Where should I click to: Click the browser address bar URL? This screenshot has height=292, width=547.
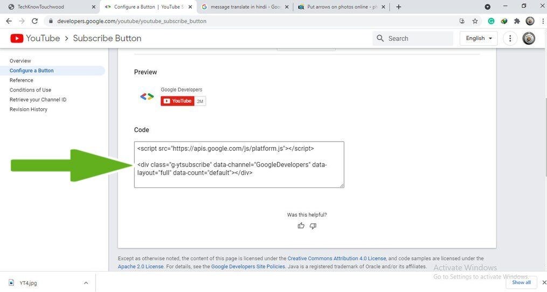131,22
